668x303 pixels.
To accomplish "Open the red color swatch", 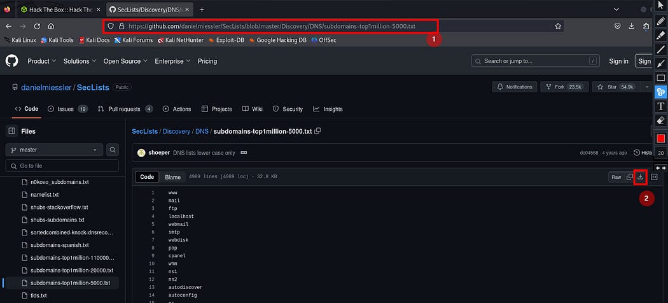I will tap(661, 139).
